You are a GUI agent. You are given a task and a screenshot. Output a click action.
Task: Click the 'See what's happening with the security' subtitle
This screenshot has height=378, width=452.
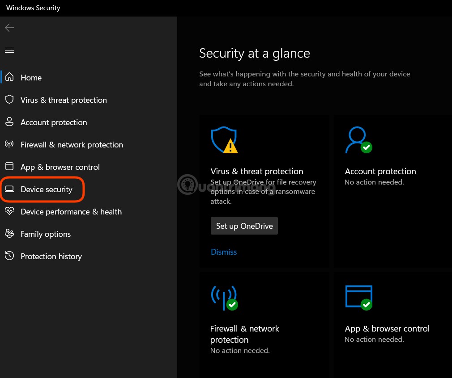[x=304, y=79]
